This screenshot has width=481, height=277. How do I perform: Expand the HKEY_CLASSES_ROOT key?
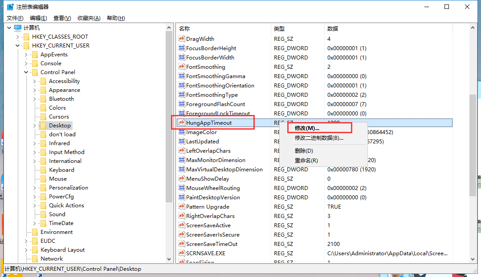[17, 37]
